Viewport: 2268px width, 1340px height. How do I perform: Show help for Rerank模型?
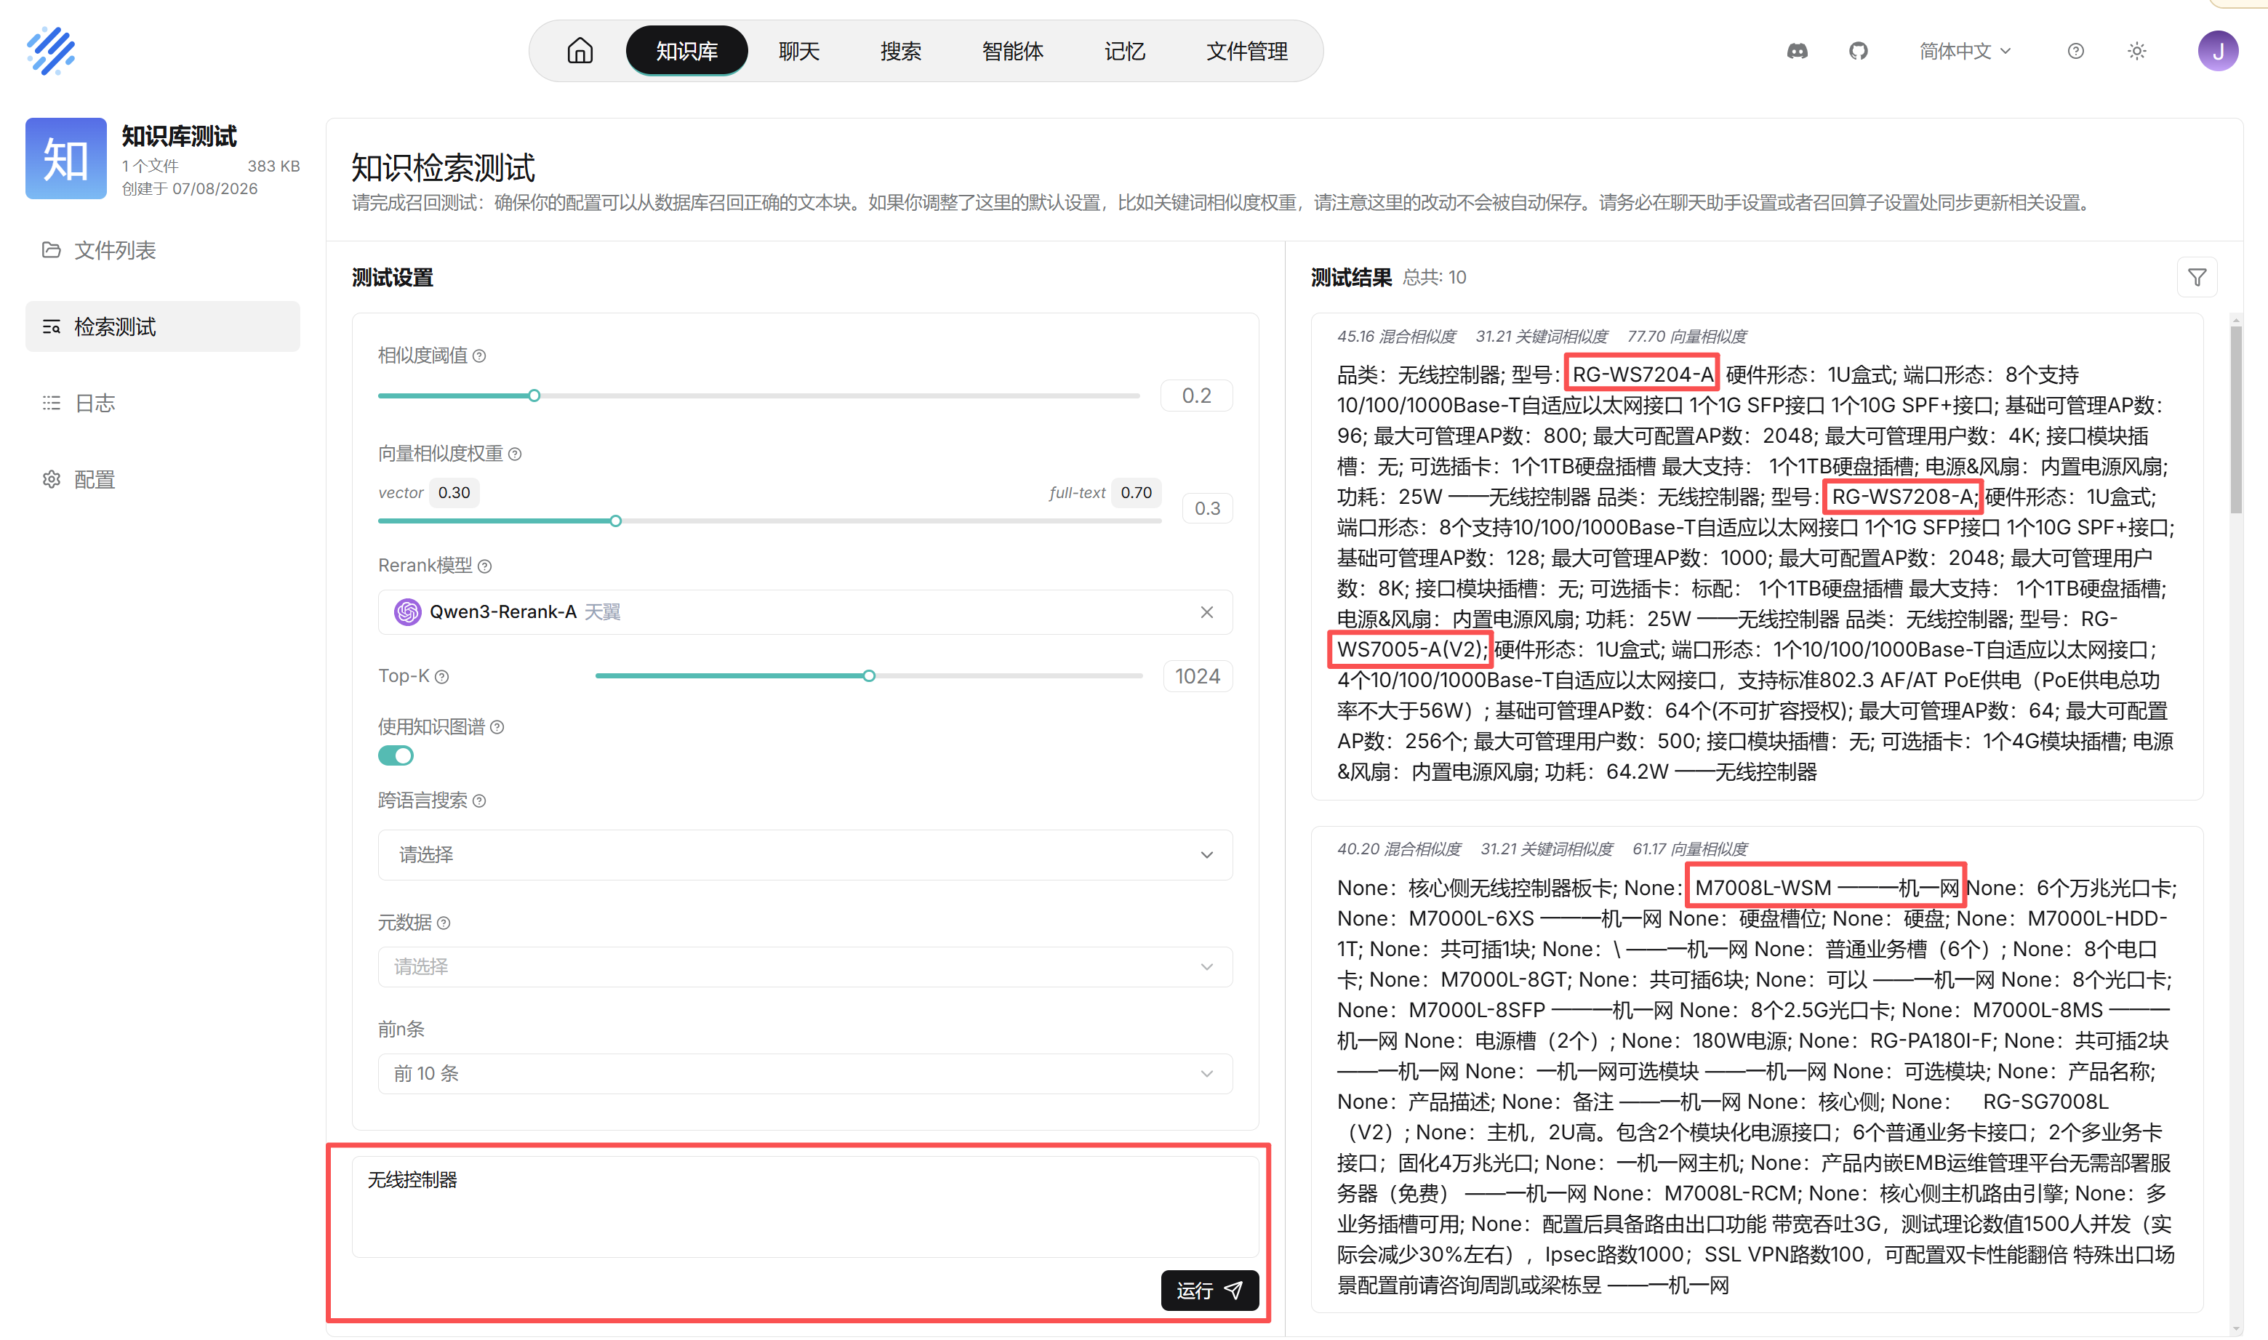[x=485, y=565]
